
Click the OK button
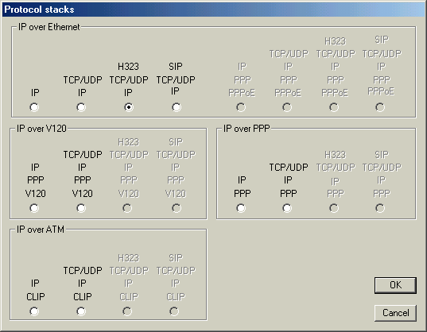coord(395,285)
